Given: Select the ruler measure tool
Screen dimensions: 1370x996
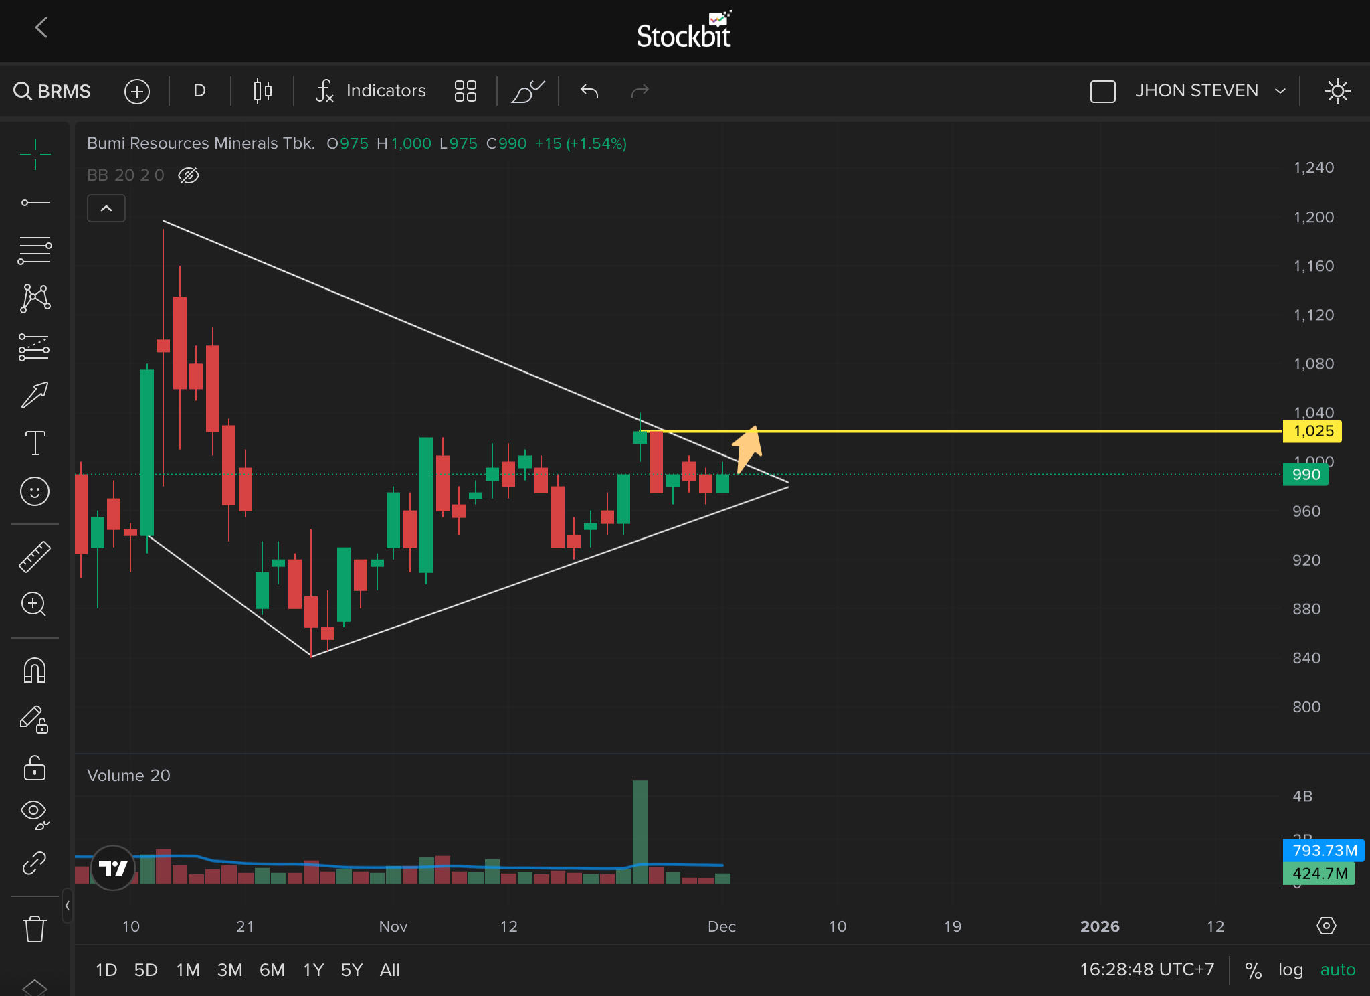Looking at the screenshot, I should 34,557.
